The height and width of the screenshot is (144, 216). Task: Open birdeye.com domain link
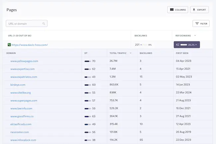(x=18, y=85)
